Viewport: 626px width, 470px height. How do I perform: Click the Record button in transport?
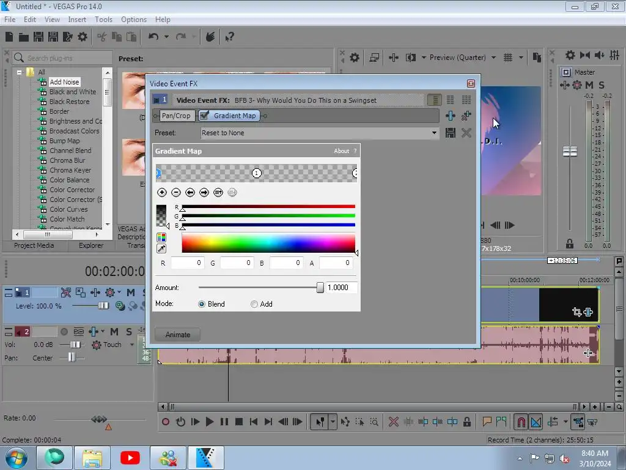166,422
